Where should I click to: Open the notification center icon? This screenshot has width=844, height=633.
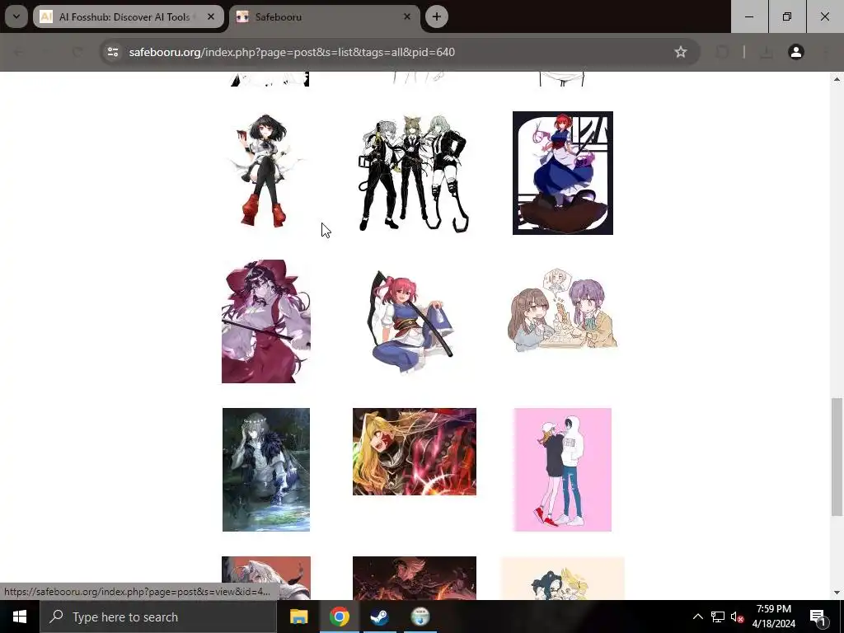pyautogui.click(x=818, y=617)
